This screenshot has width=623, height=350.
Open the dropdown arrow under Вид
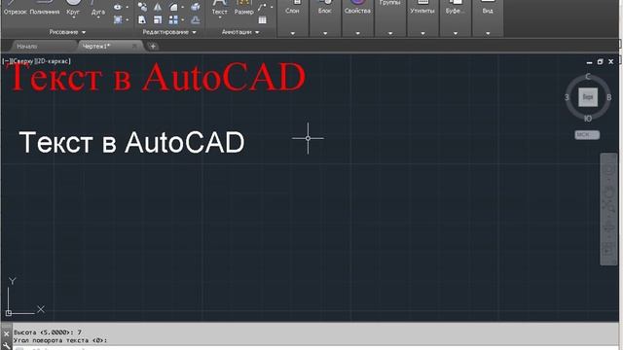pyautogui.click(x=488, y=33)
